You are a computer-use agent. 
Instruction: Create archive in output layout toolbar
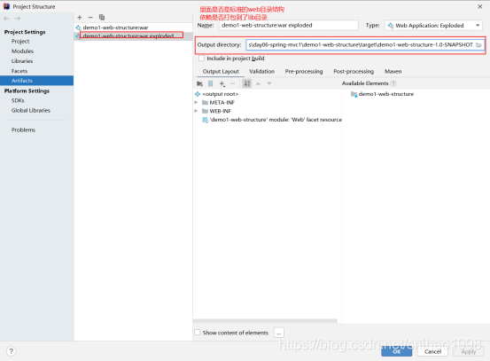tap(211, 83)
